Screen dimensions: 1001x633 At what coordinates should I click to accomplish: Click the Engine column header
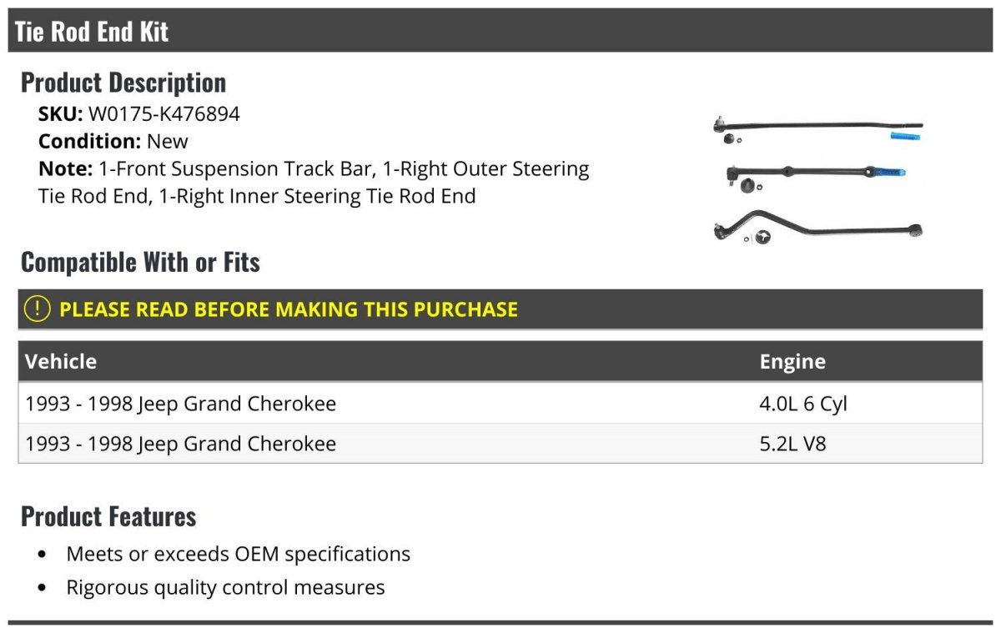coord(792,361)
